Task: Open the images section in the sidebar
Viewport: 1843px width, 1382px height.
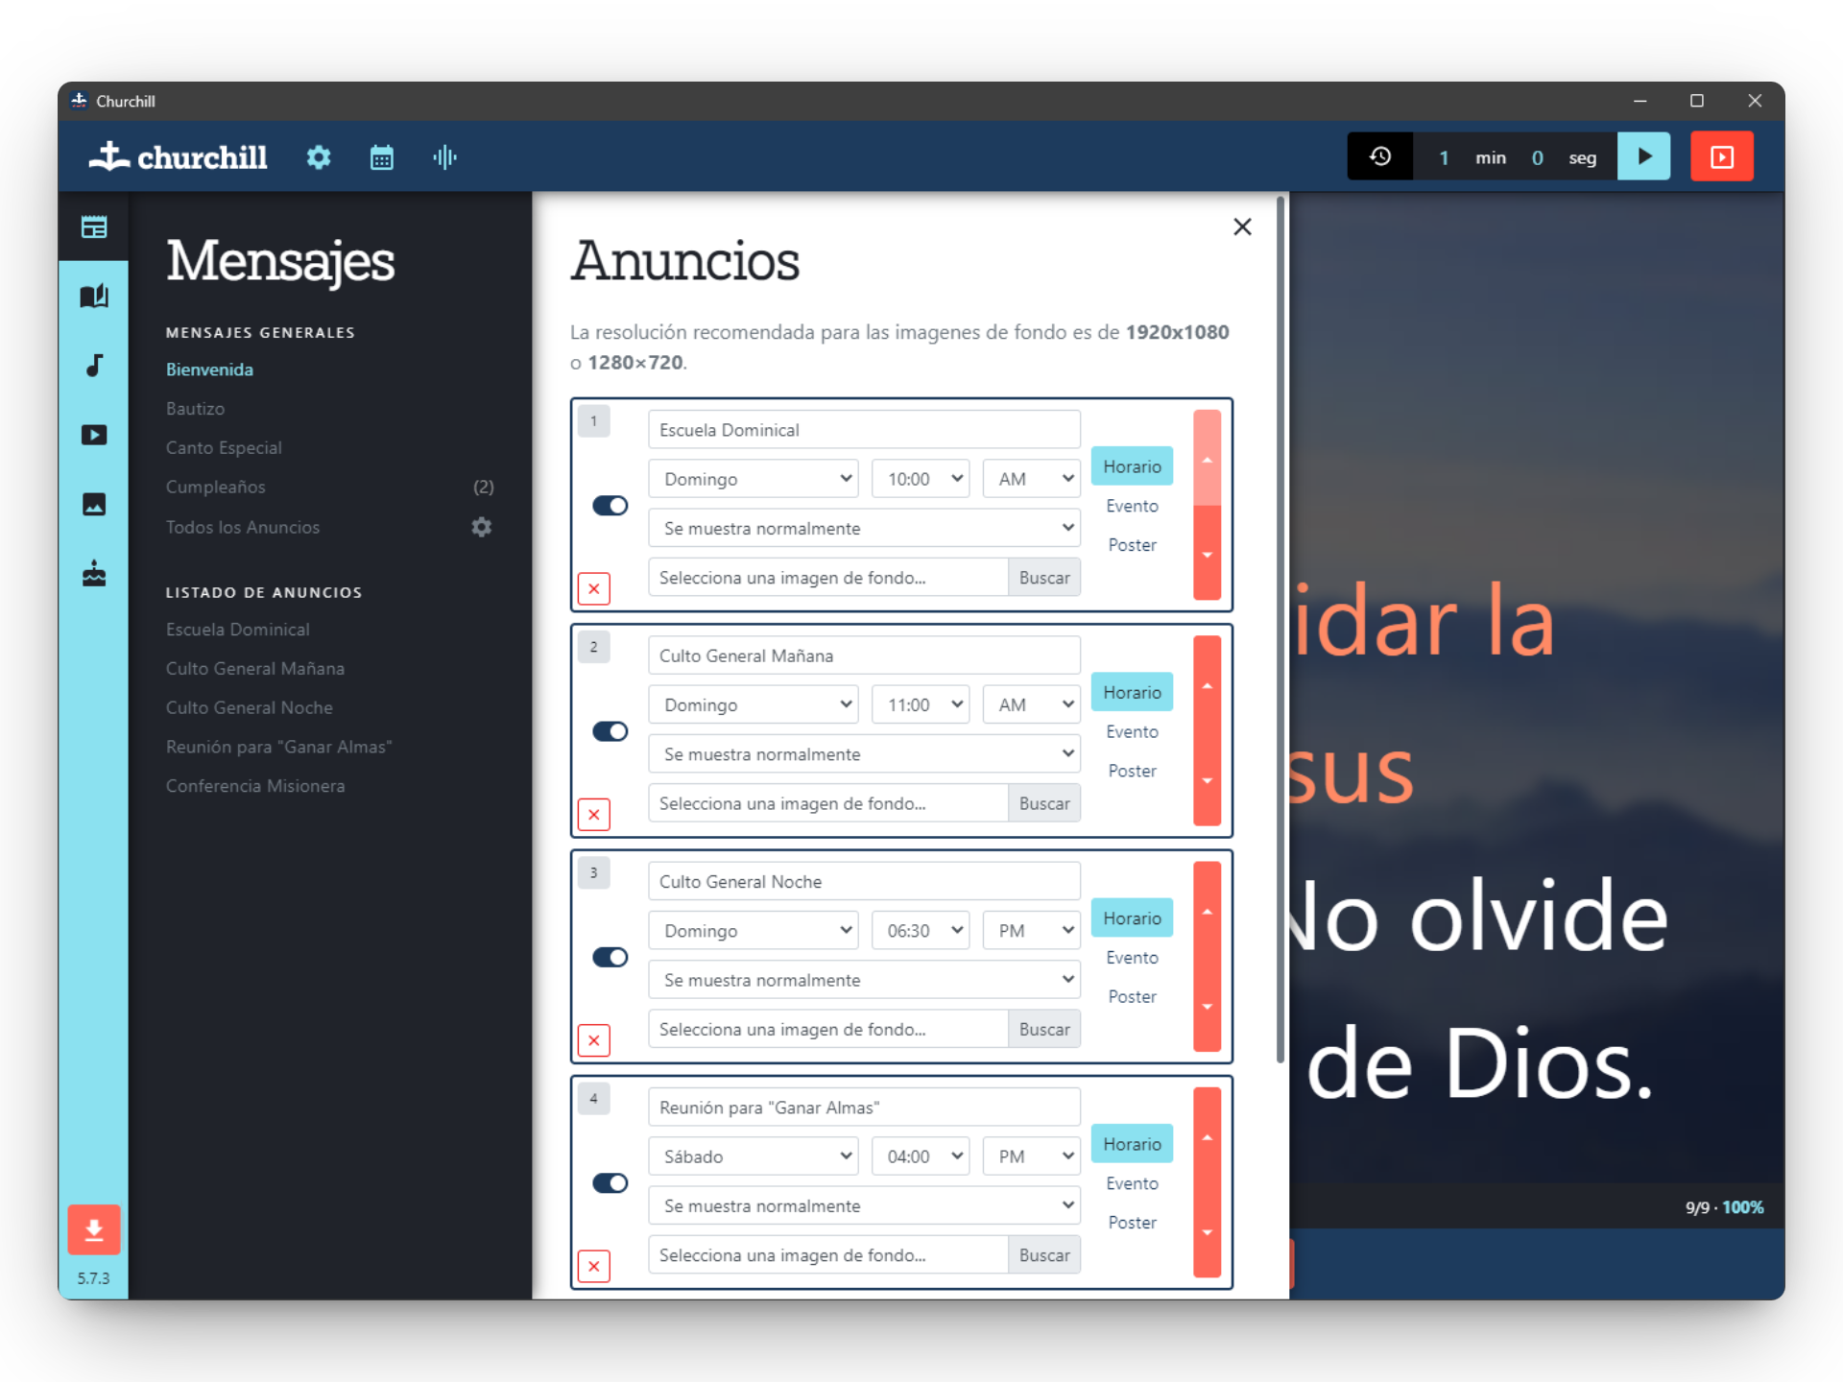Action: [x=94, y=504]
